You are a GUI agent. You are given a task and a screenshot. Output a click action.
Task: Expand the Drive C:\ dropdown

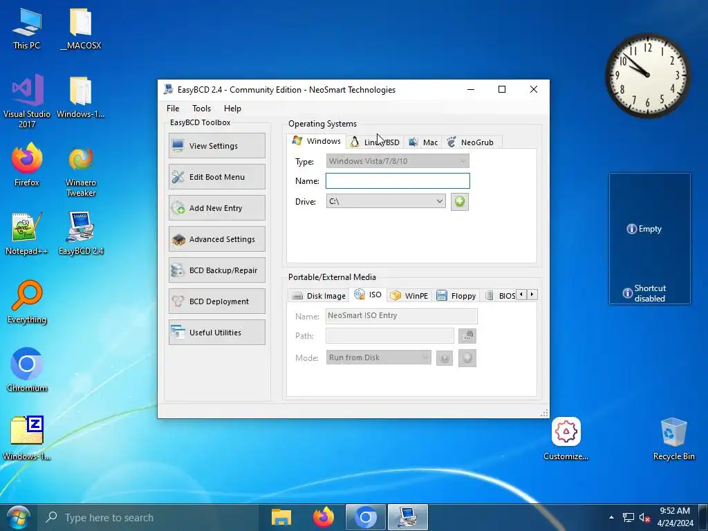coord(386,201)
